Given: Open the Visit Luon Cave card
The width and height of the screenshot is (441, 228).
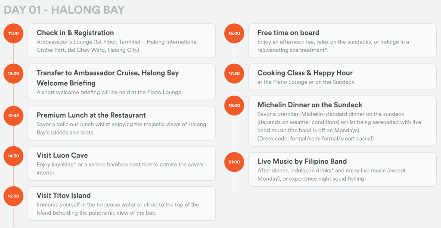Looking at the screenshot, I should [121, 163].
